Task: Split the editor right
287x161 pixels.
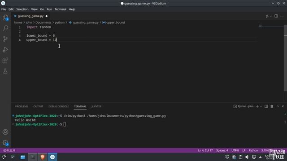Action: pyautogui.click(x=276, y=16)
